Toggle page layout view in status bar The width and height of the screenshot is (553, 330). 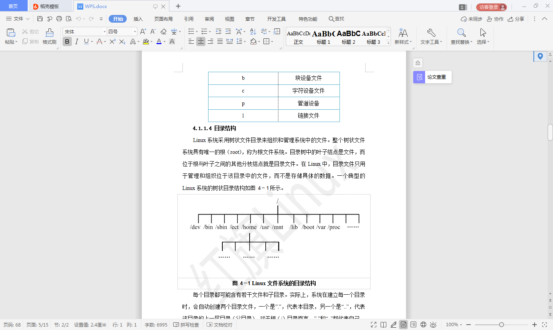pyautogui.click(x=404, y=325)
